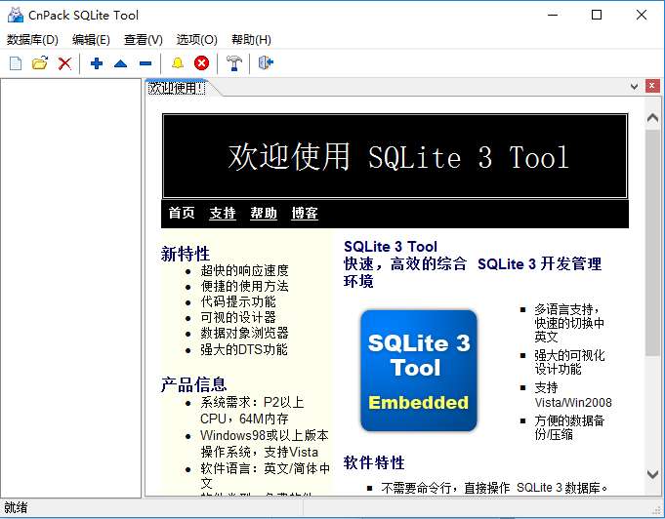Expand the tab list dropdown arrow

point(634,87)
